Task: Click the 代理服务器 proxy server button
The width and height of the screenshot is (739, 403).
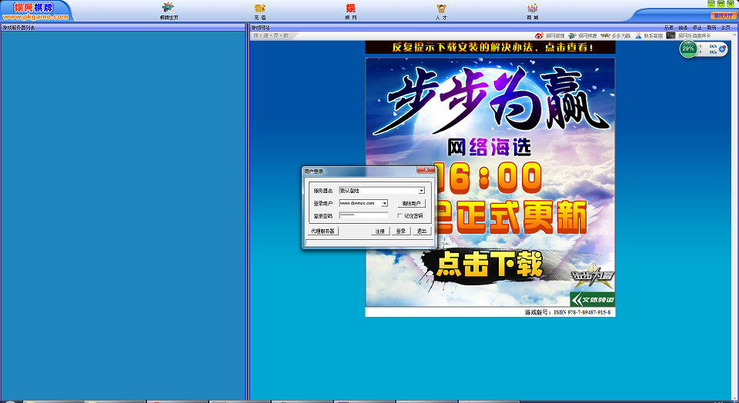Action: point(323,231)
